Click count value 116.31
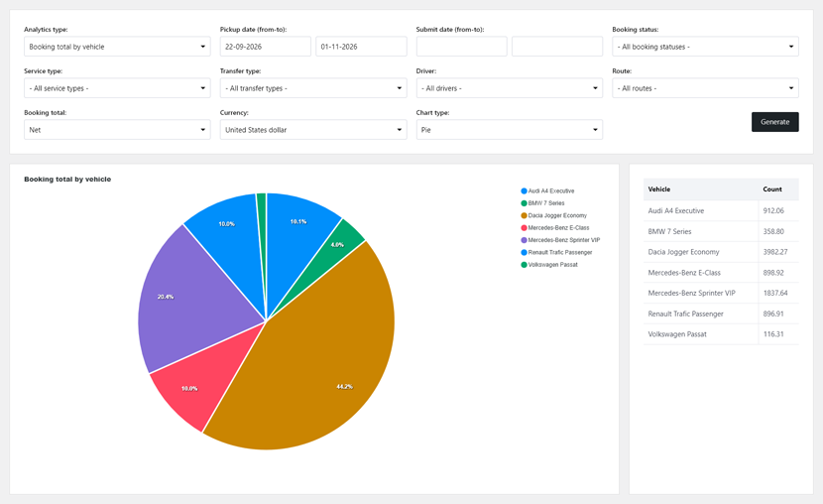Viewport: 823px width, 504px height. coord(773,334)
